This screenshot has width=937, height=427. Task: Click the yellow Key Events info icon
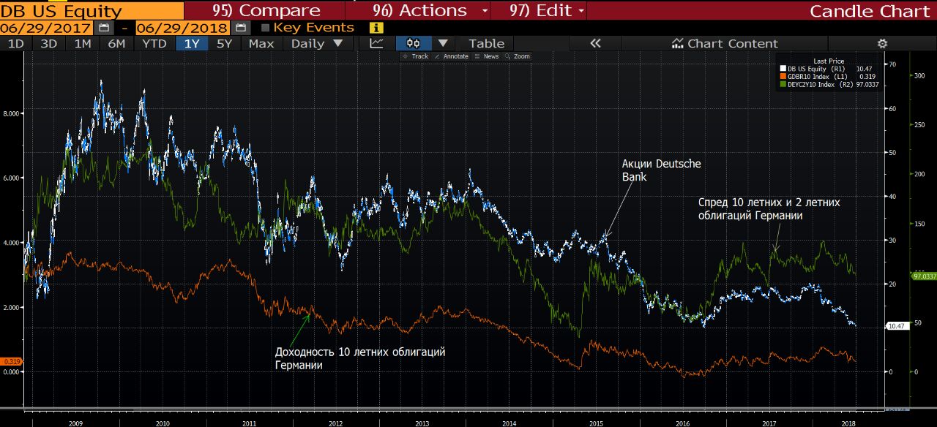(377, 28)
